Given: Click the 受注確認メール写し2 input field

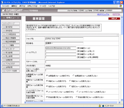Looking at the screenshot, I should [61, 54].
